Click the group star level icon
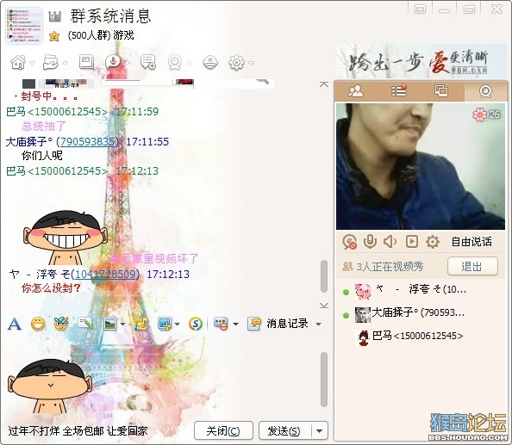The image size is (512, 445). 54,36
